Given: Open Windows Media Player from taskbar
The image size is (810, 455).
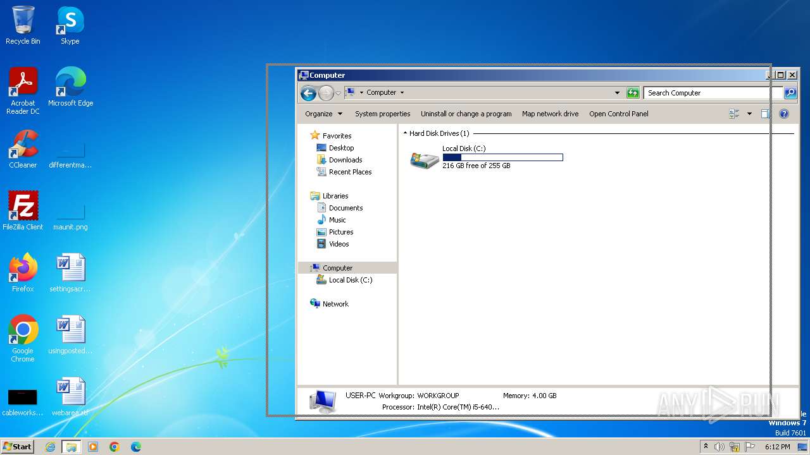Looking at the screenshot, I should 93,447.
